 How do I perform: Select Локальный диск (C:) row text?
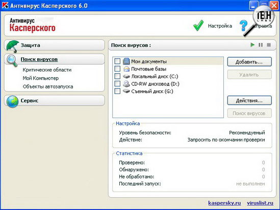[155, 76]
